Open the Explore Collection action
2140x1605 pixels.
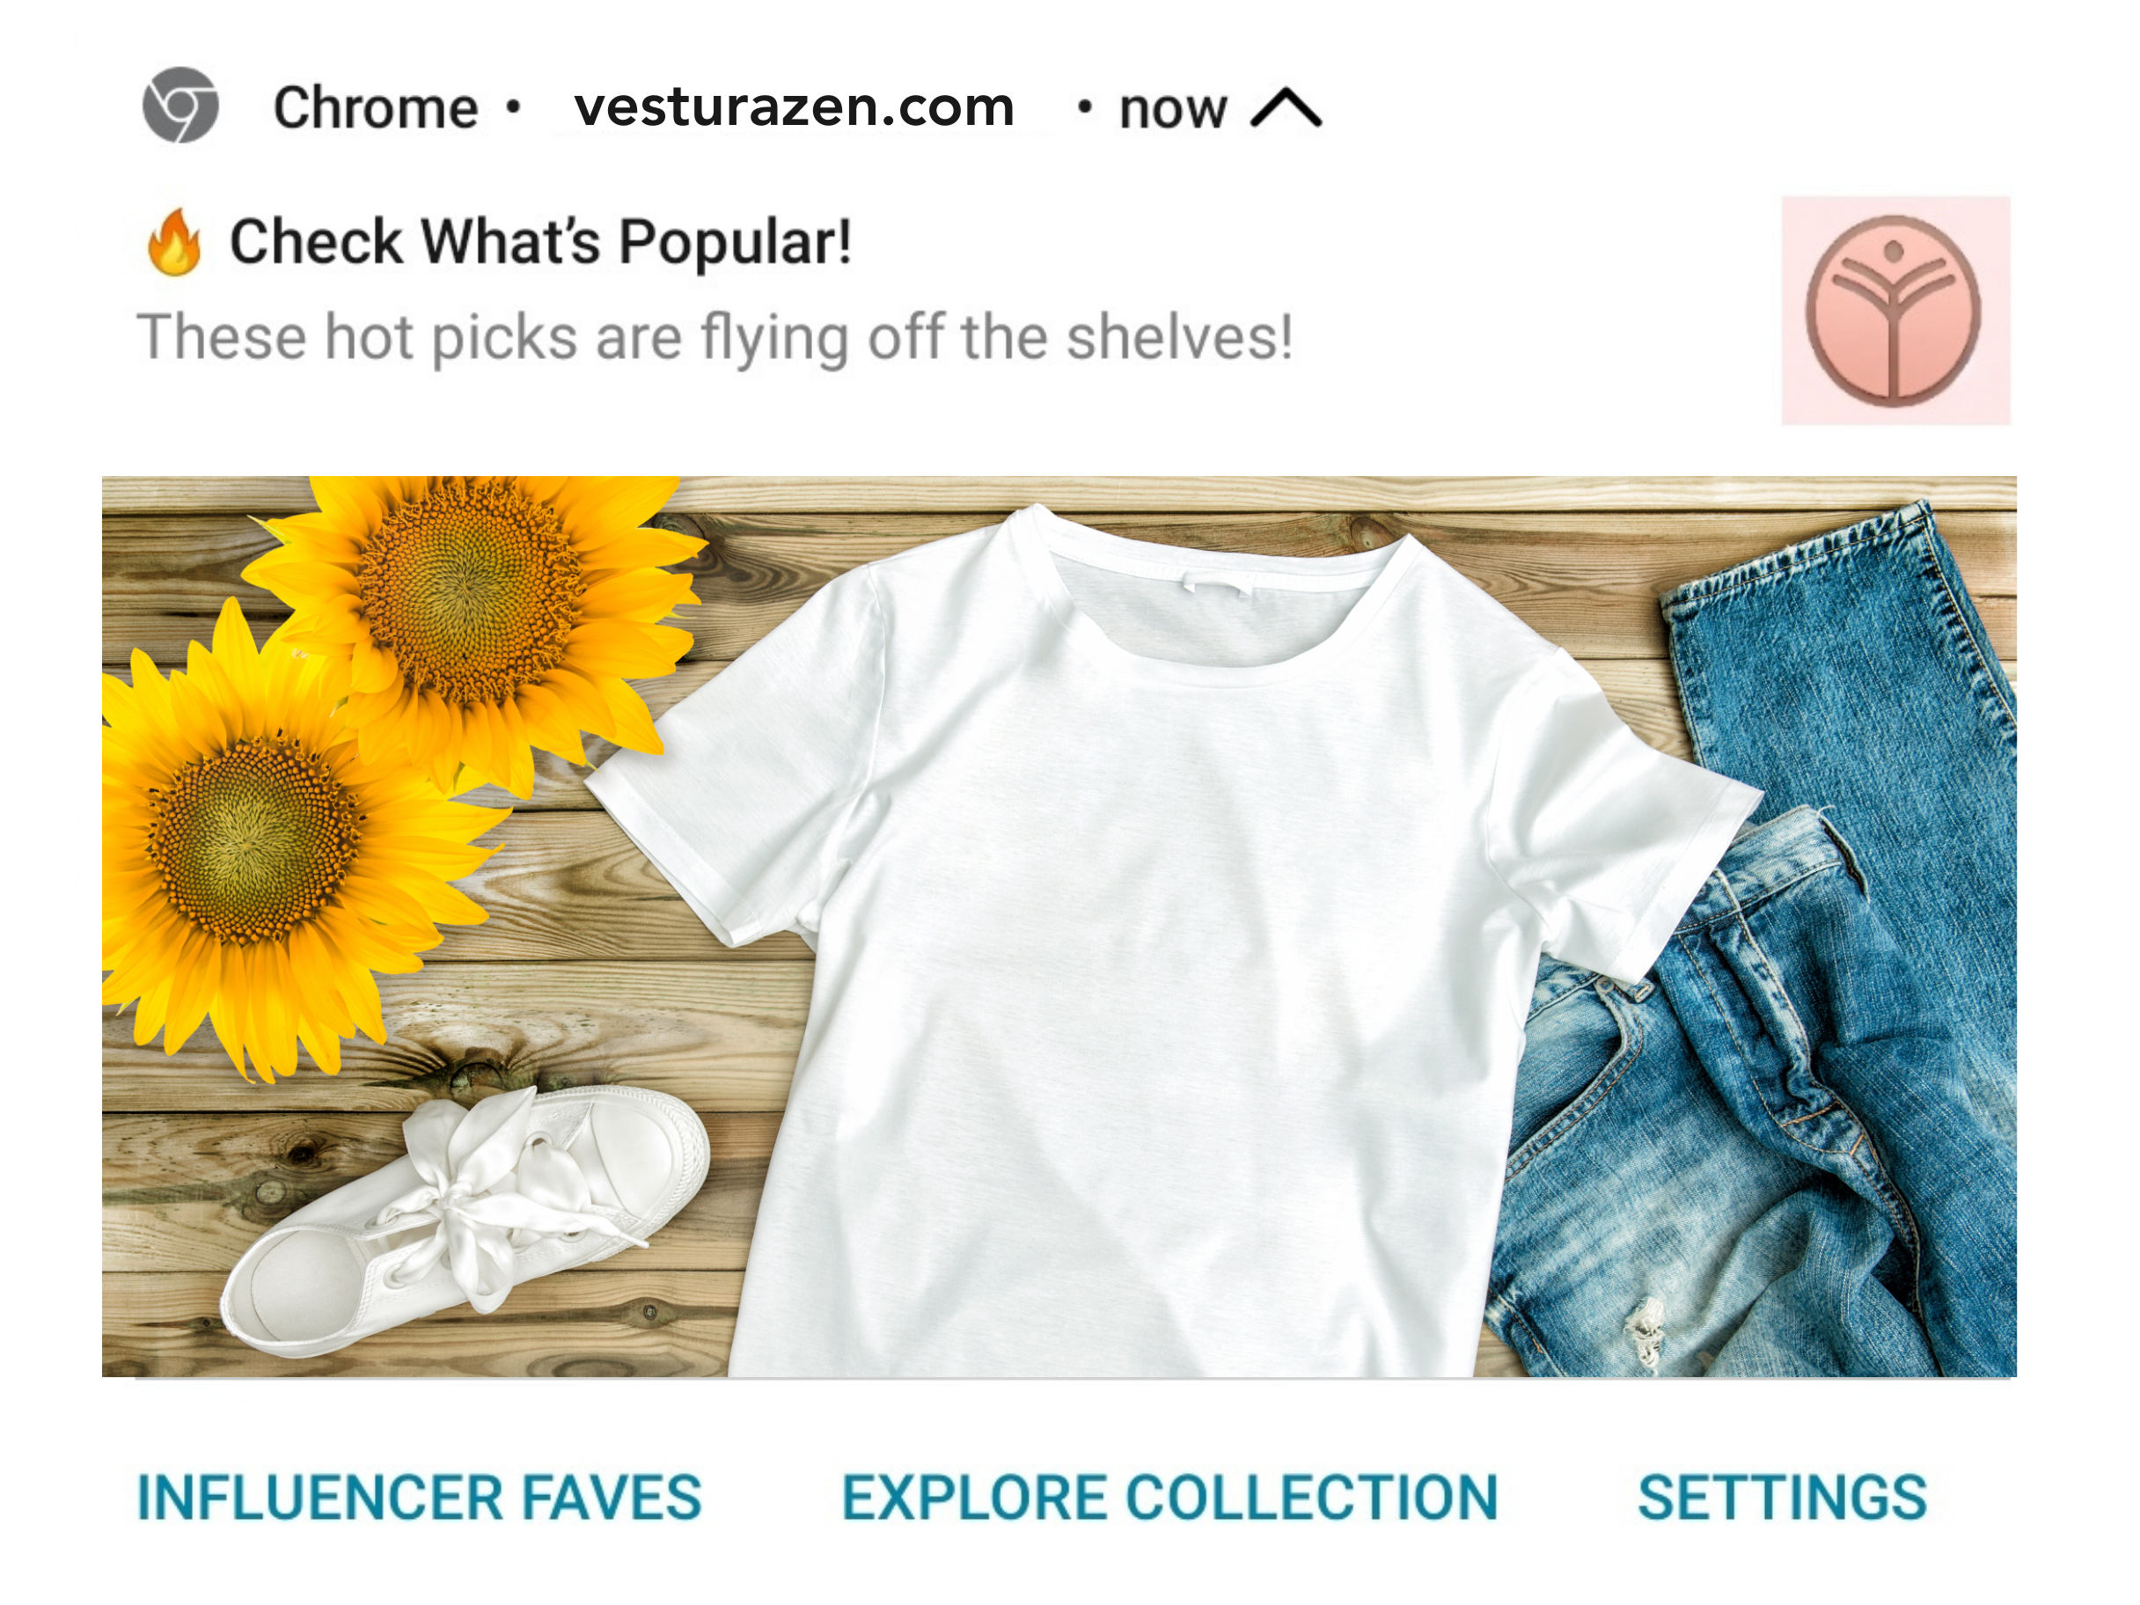click(1169, 1498)
